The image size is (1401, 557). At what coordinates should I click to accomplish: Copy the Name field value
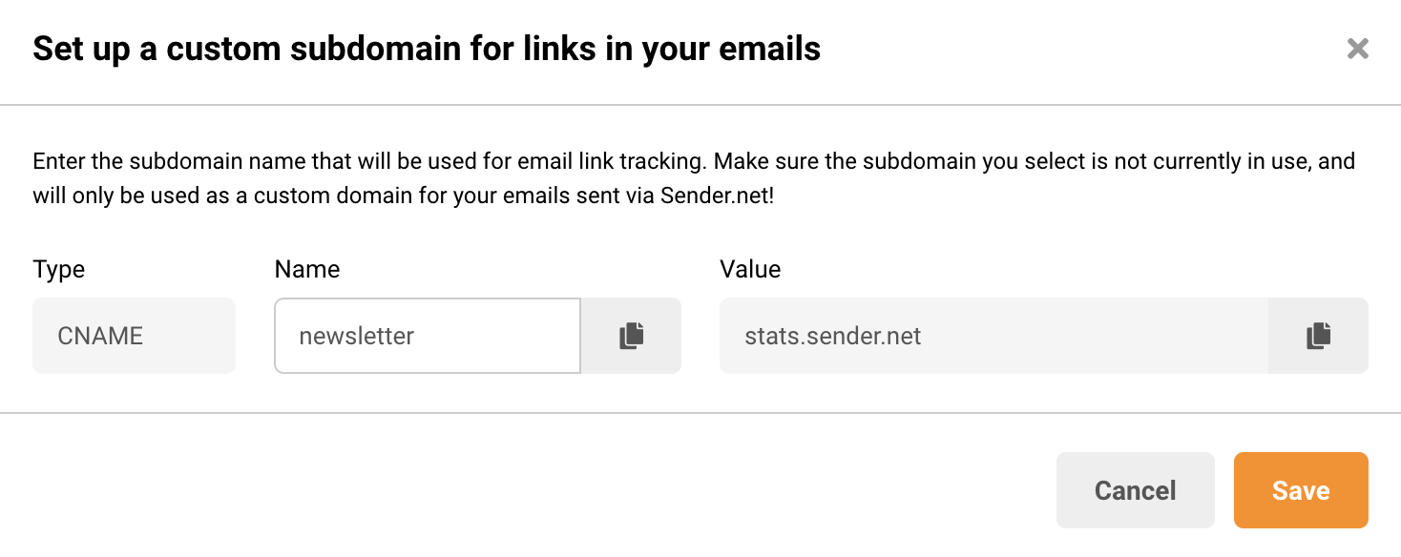(631, 336)
